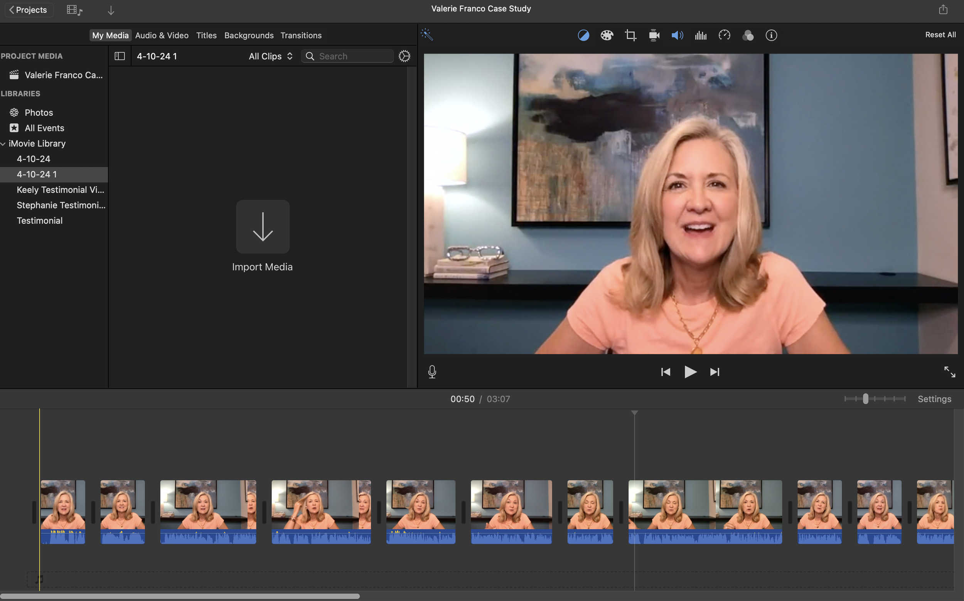Open the Speed adjustment gauge icon
The image size is (964, 601).
[724, 35]
